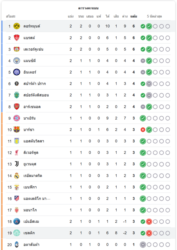This screenshot has width=177, height=250.
Task: Click the Manchester City crest icon
Action: tap(17, 61)
